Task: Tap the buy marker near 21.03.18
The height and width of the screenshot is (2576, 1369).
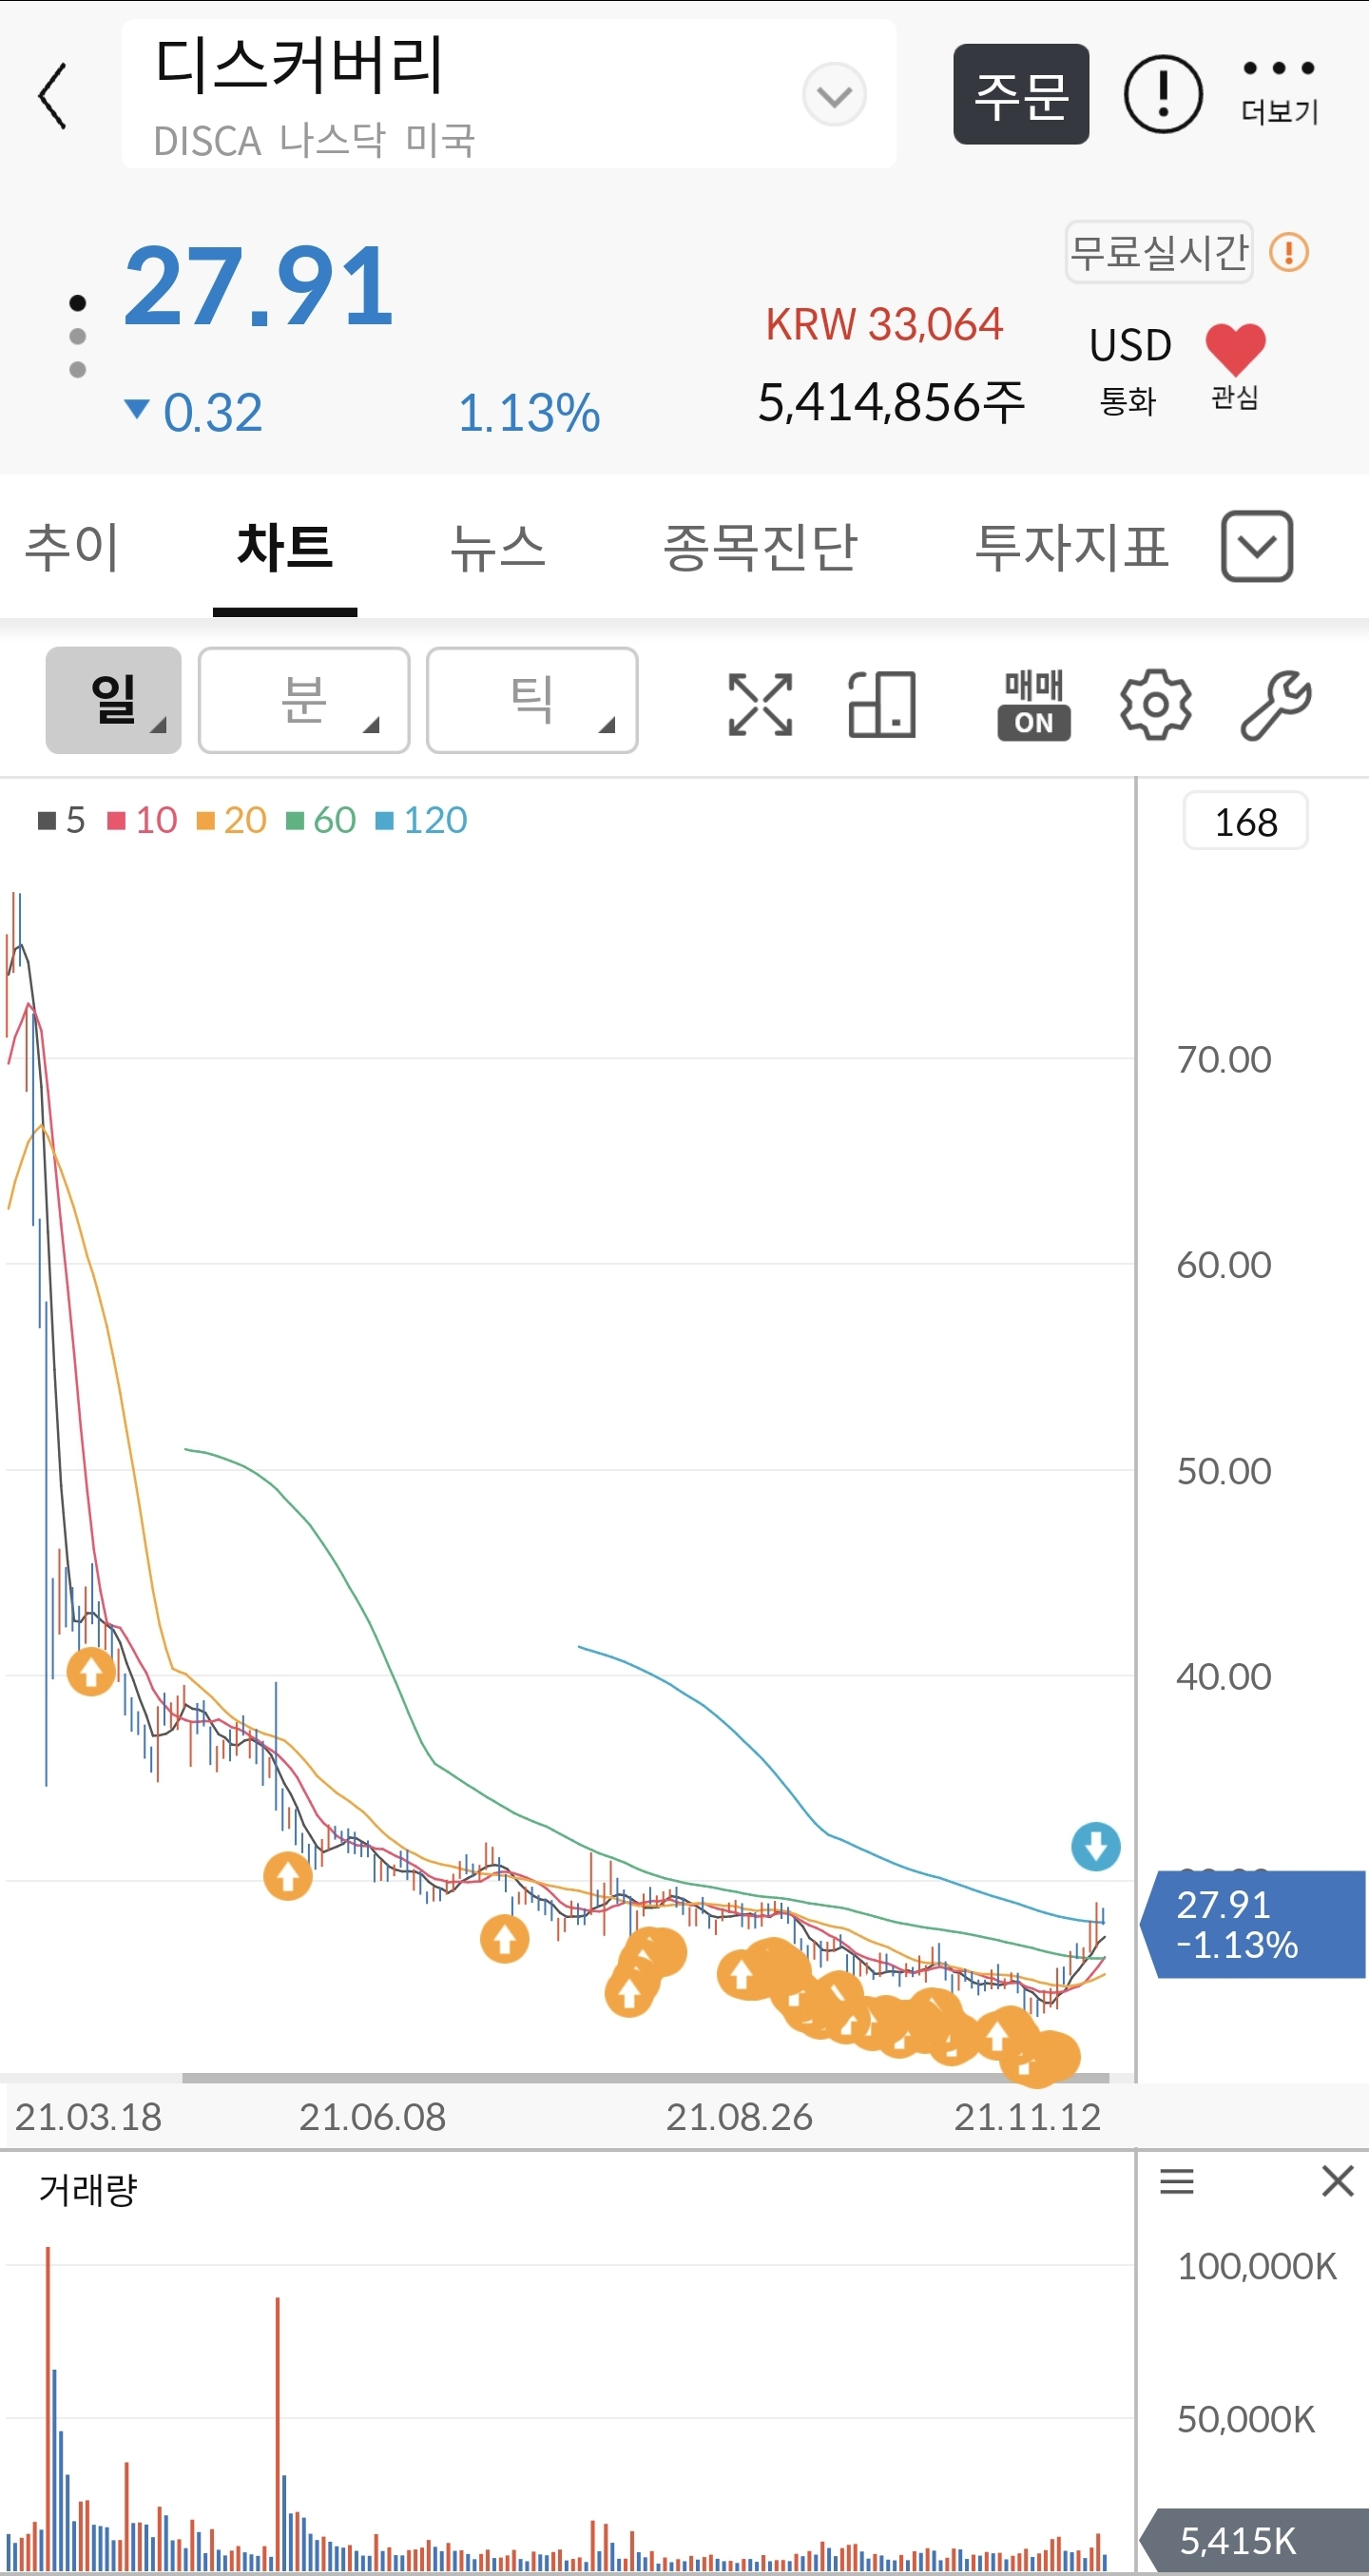Action: tap(91, 1671)
